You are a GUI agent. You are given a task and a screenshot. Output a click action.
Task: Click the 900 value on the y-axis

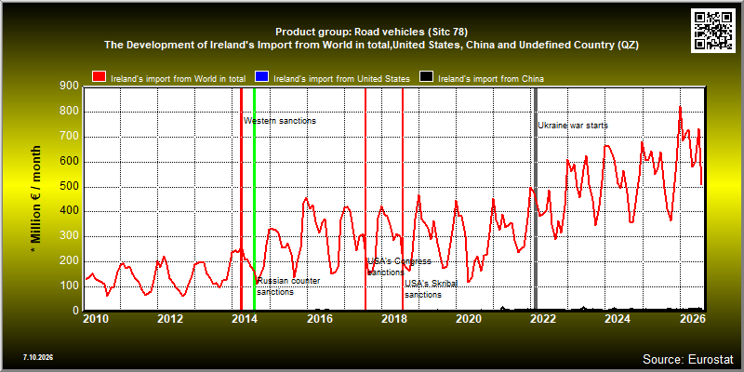69,86
